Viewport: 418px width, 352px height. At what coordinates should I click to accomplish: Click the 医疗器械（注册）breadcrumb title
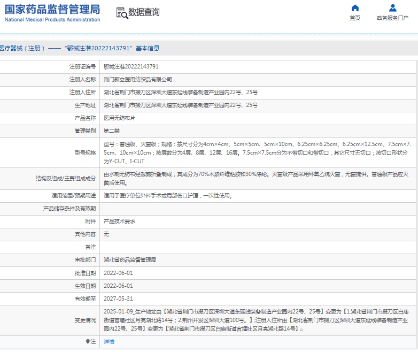pyautogui.click(x=22, y=48)
